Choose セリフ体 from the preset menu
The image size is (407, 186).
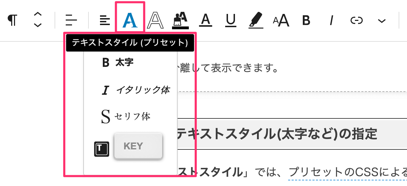pos(126,117)
